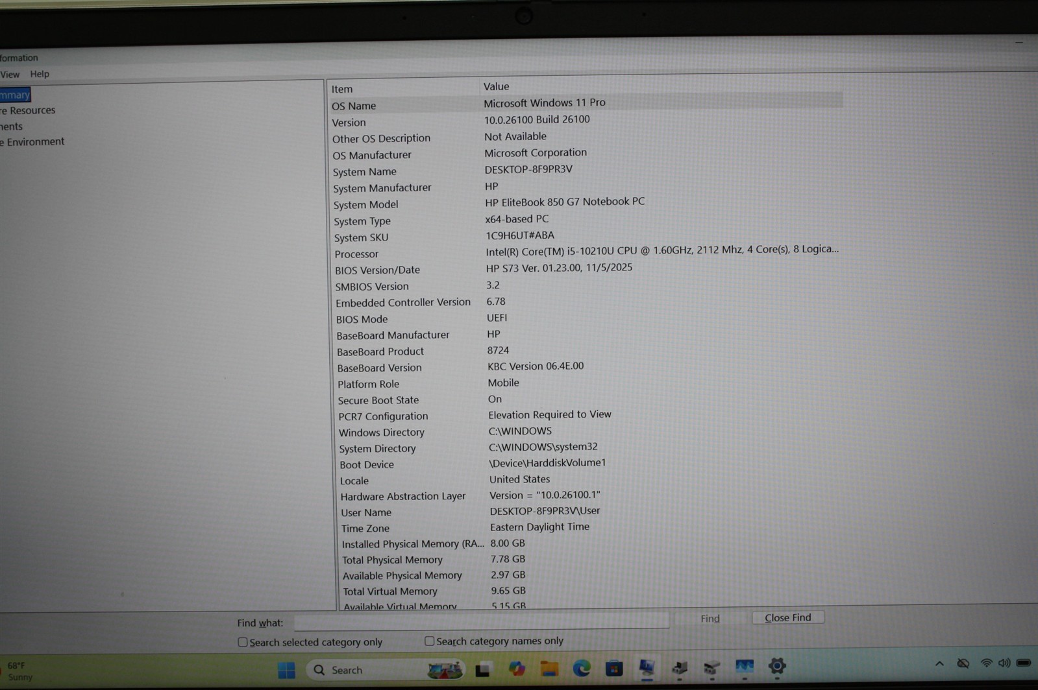
Task: Open Wi-Fi network status icon
Action: tap(986, 663)
